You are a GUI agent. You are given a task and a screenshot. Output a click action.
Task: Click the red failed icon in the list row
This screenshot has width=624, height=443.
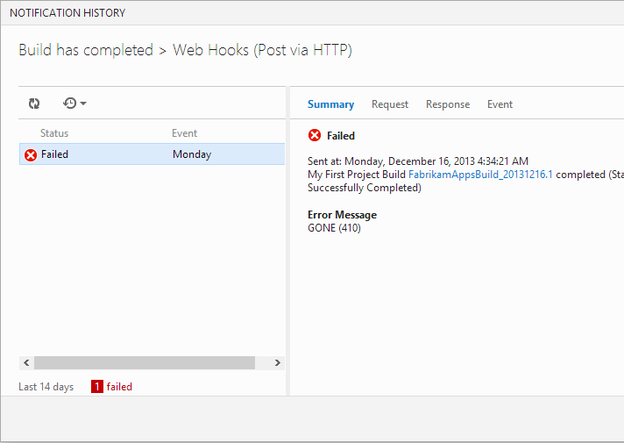point(31,155)
